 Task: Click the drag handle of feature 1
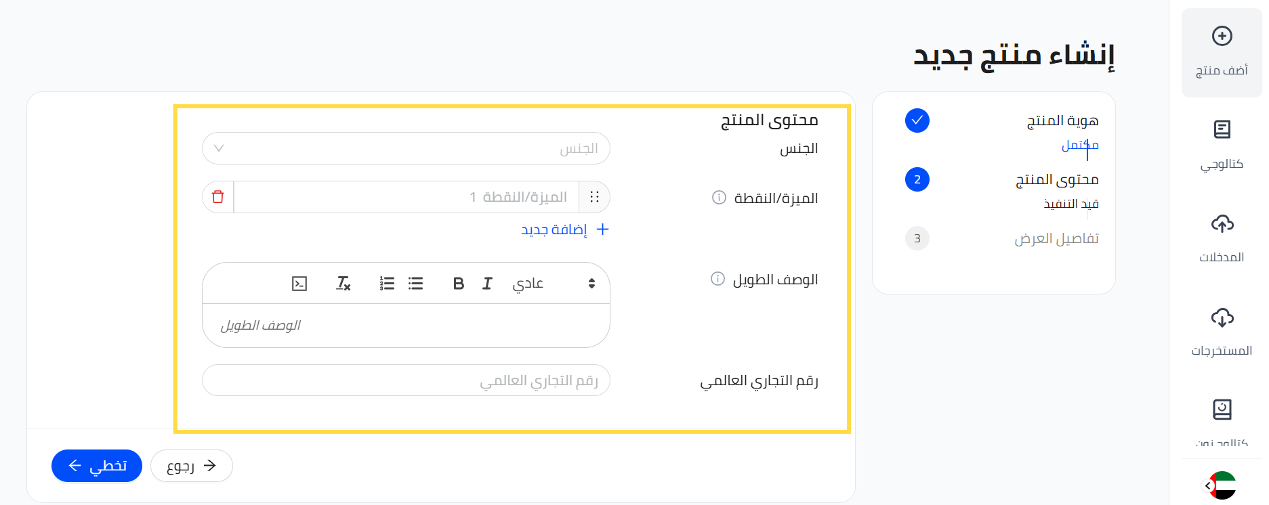tap(594, 197)
